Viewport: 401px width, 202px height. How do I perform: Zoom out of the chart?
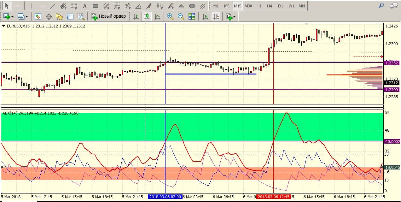181,16
